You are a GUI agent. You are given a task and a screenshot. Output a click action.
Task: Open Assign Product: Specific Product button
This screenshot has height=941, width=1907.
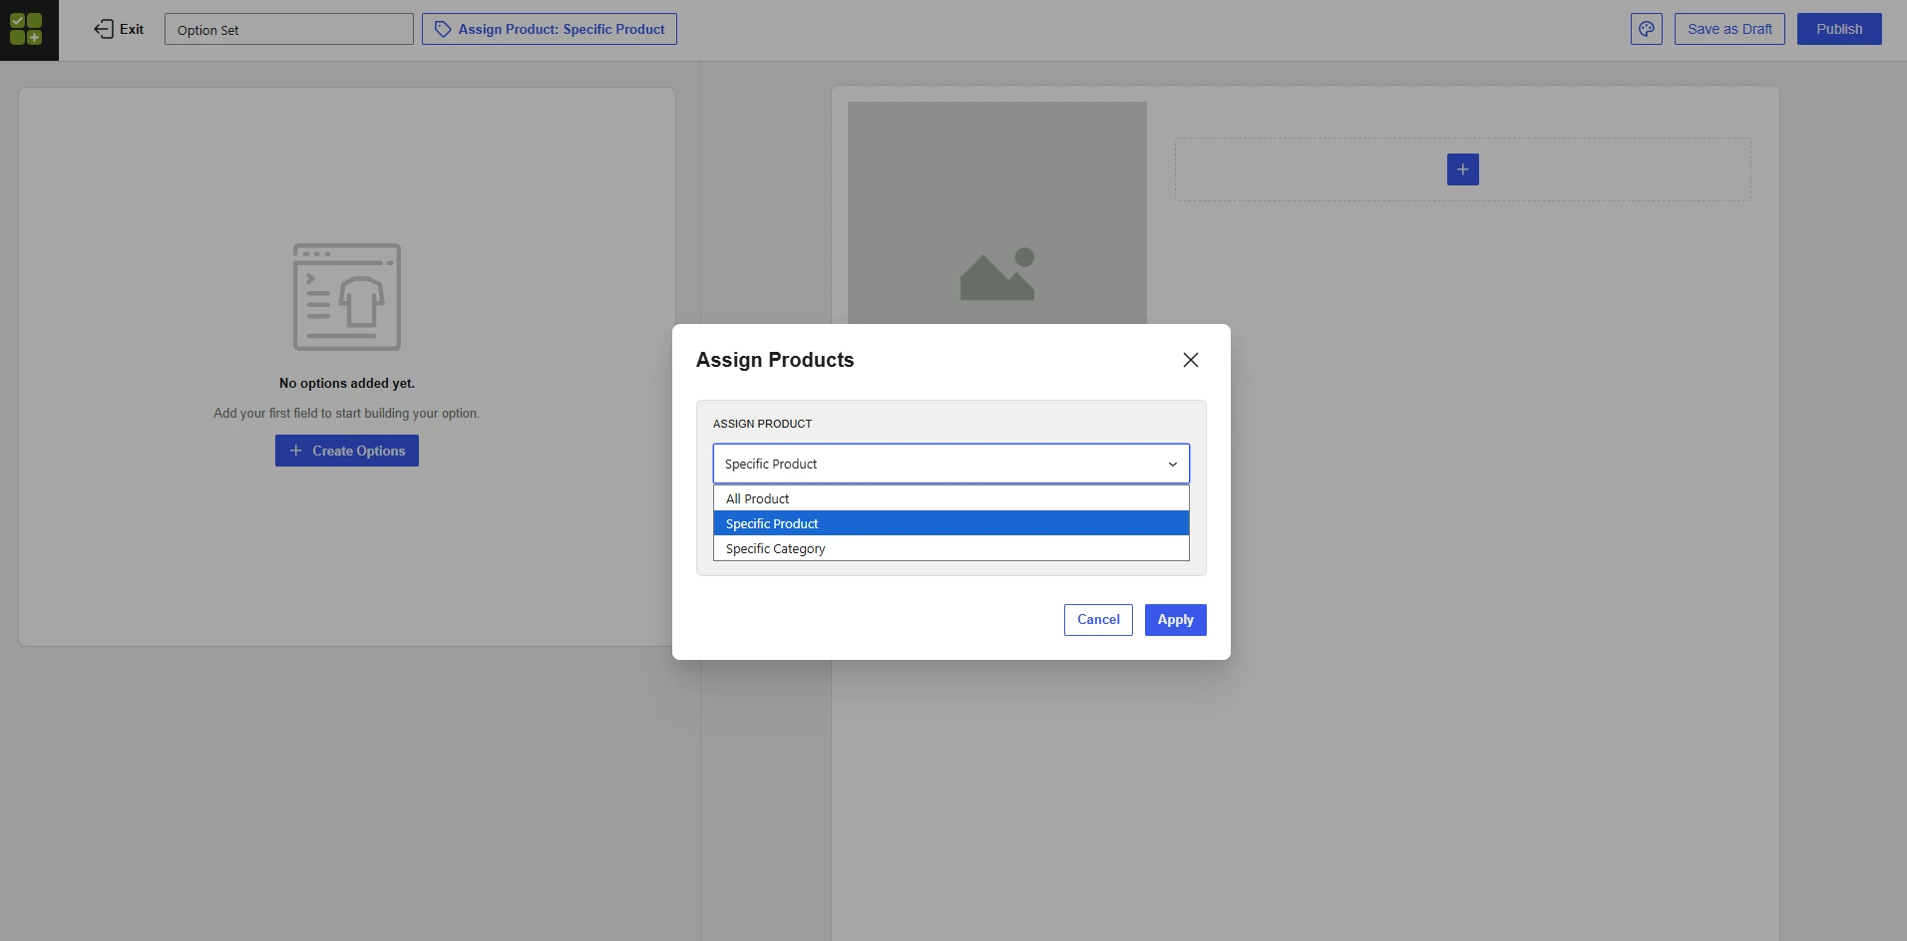[550, 29]
